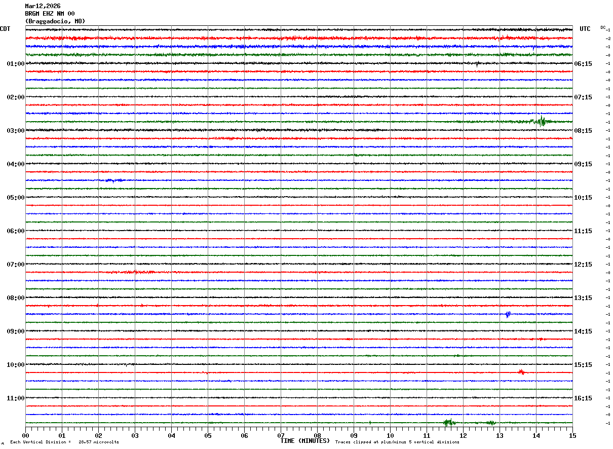Click the large green burst near minute 14
The width and height of the screenshot is (613, 449).
541,121
